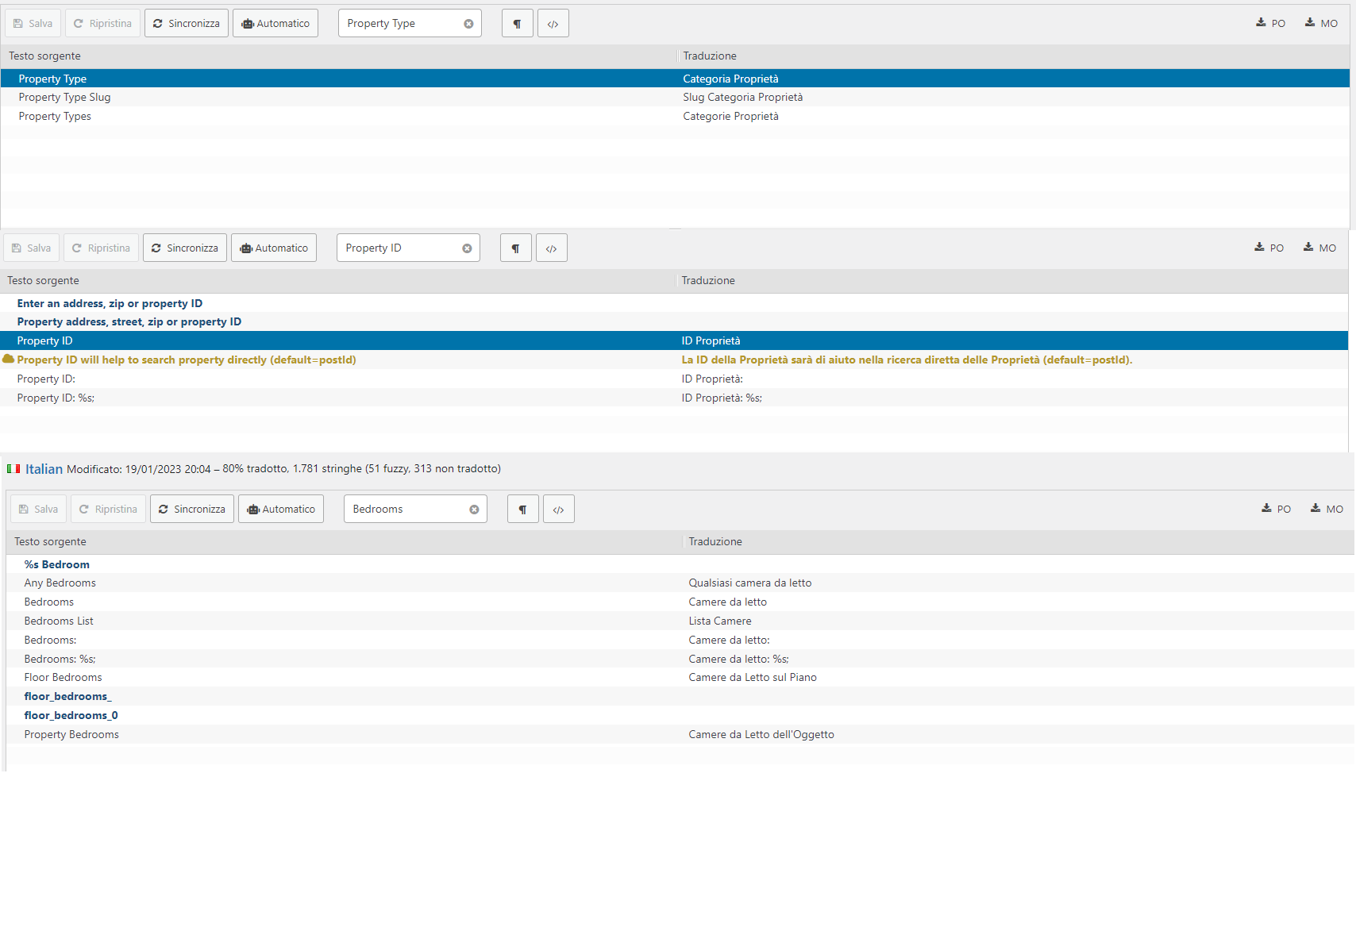The image size is (1356, 927).
Task: Click translation 'Camere da Letto sul Piano'
Action: [753, 678]
